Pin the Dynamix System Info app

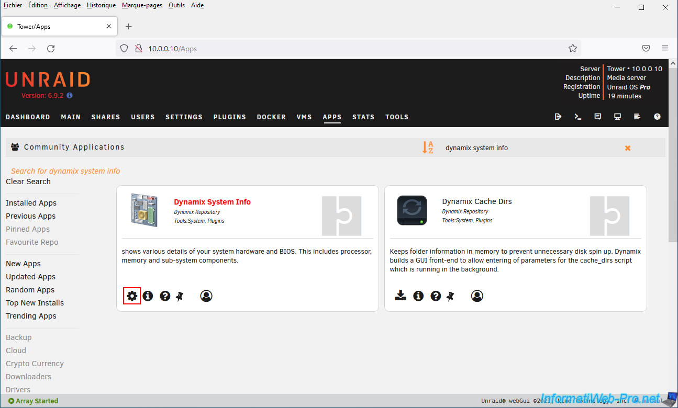coord(180,296)
